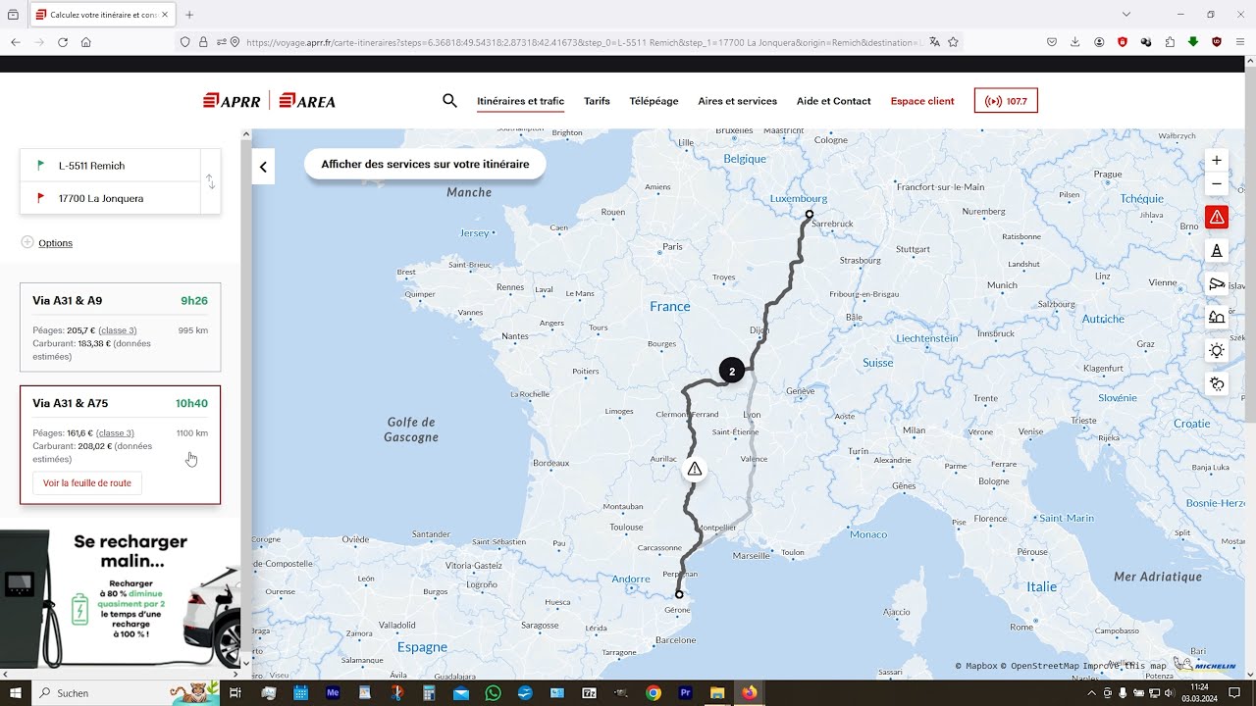The height and width of the screenshot is (706, 1256).
Task: Open Voir la feuille de route
Action: [87, 483]
